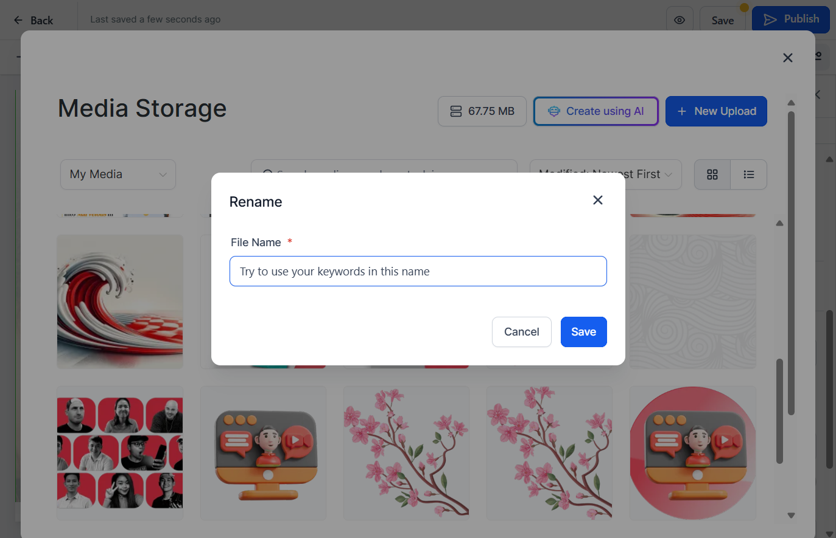Close the Media Storage panel
Screen dimensions: 836x538
coord(788,58)
